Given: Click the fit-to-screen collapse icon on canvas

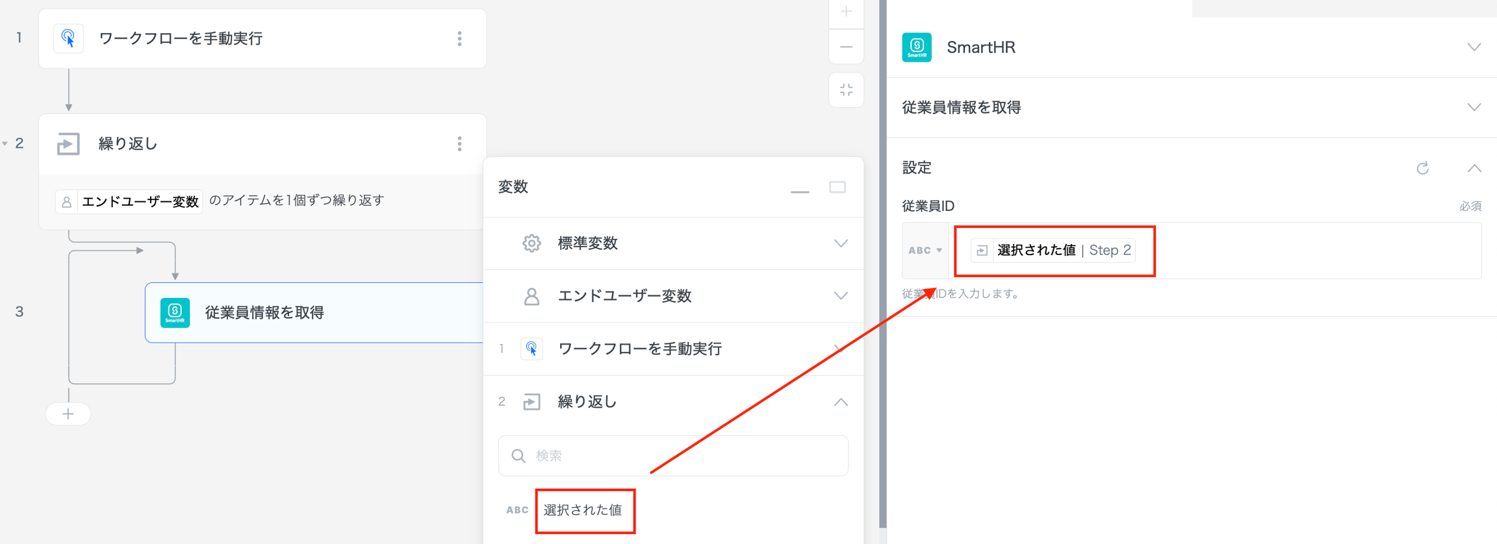Looking at the screenshot, I should point(846,90).
